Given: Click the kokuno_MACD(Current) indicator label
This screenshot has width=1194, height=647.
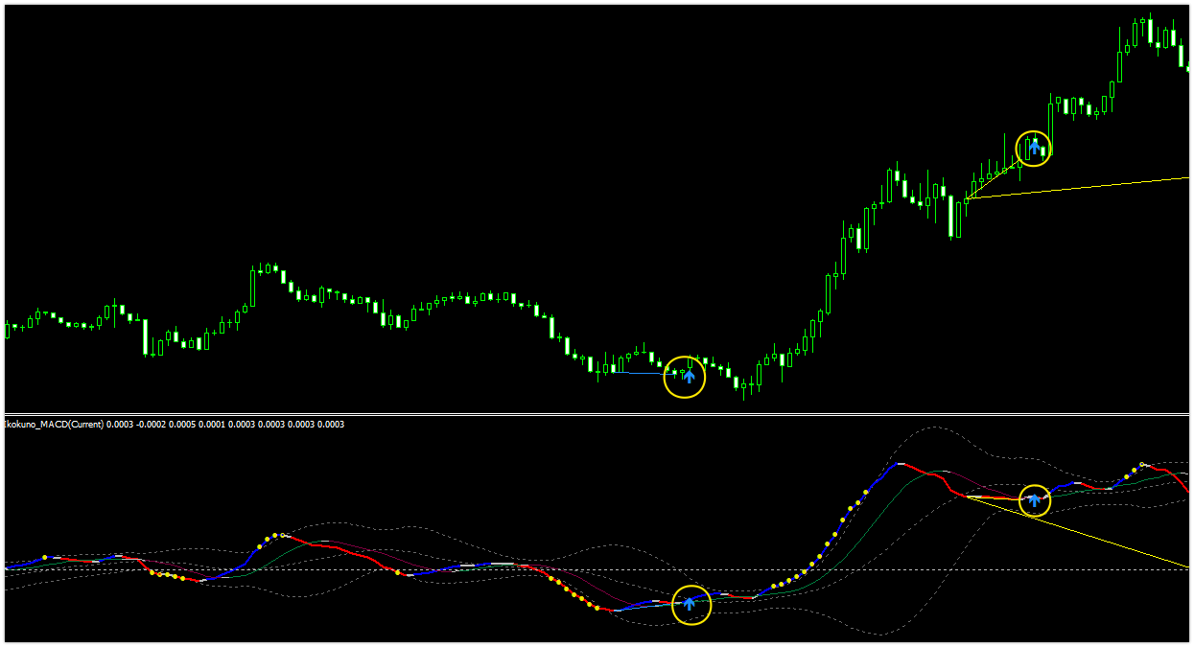Looking at the screenshot, I should (x=175, y=424).
